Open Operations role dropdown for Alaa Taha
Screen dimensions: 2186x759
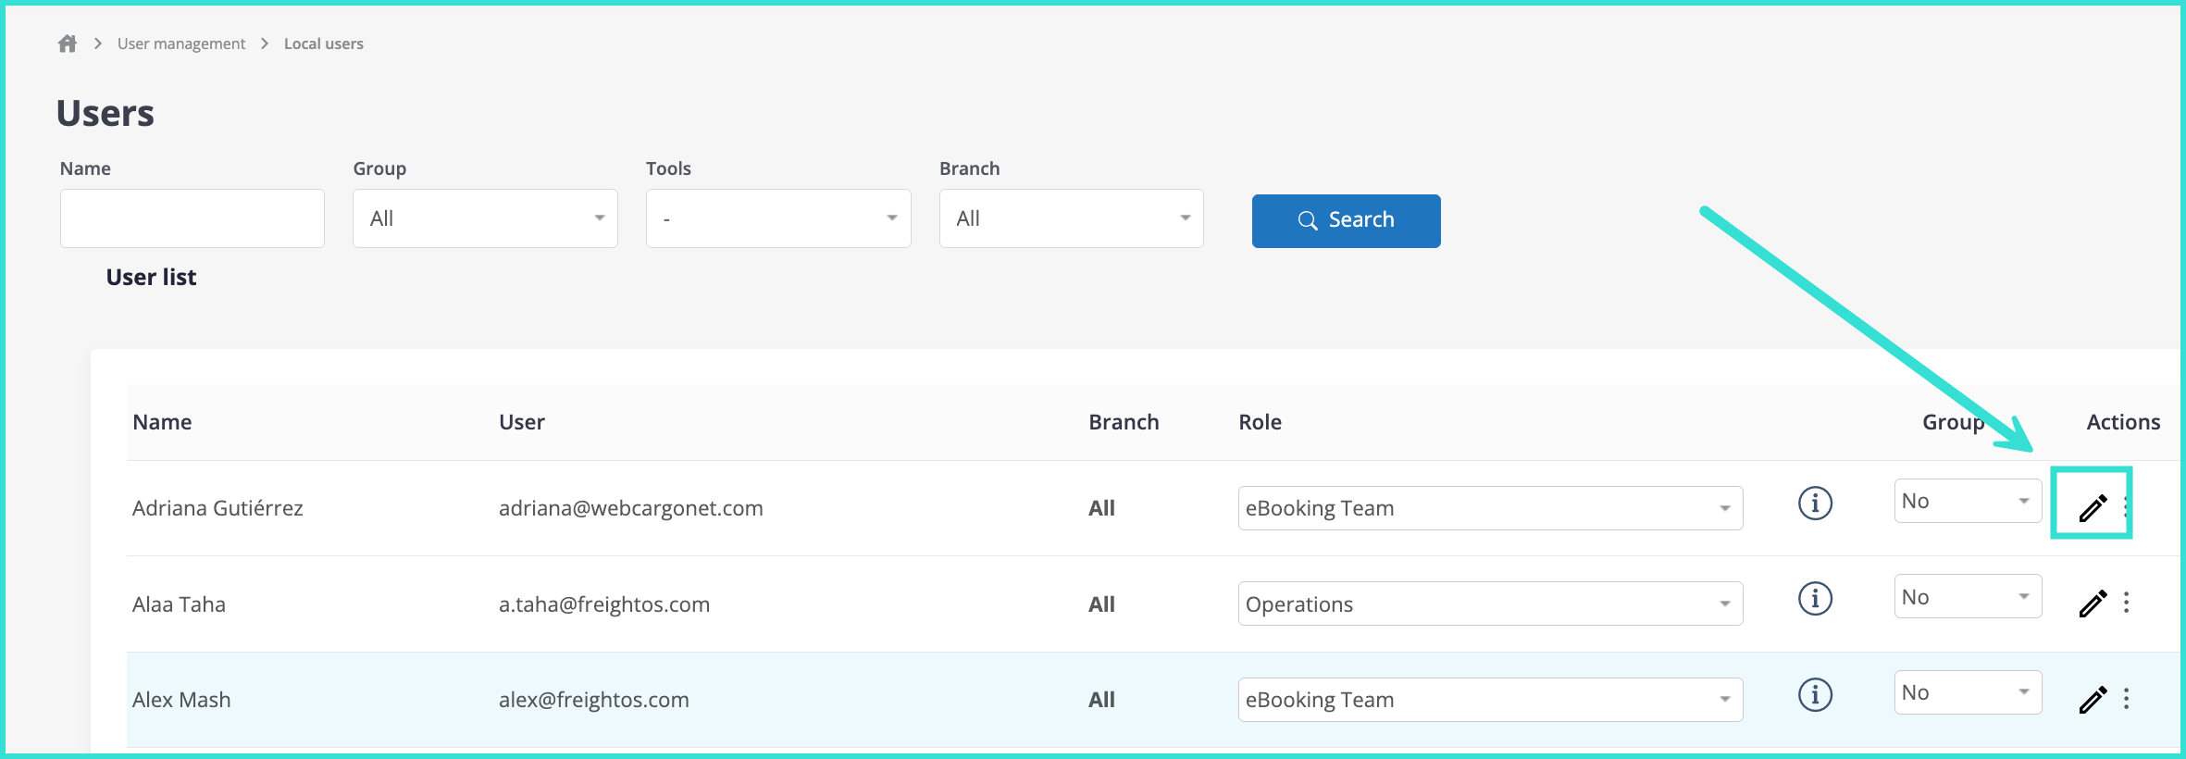1489,604
